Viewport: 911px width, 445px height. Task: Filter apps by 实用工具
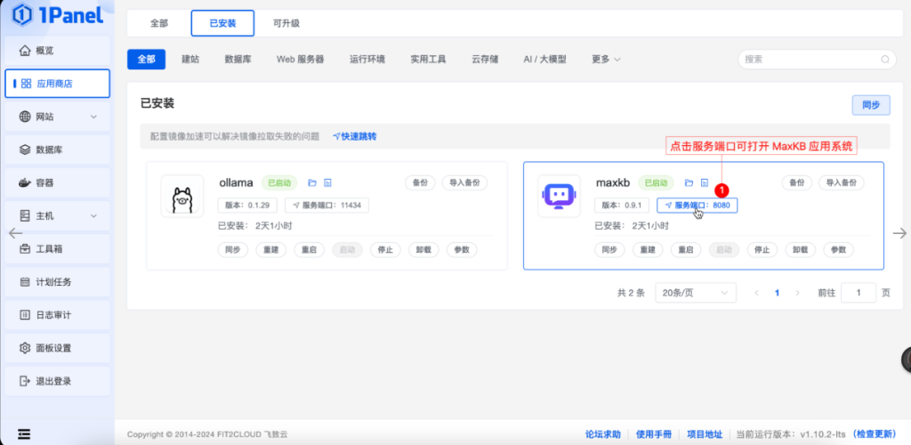428,60
